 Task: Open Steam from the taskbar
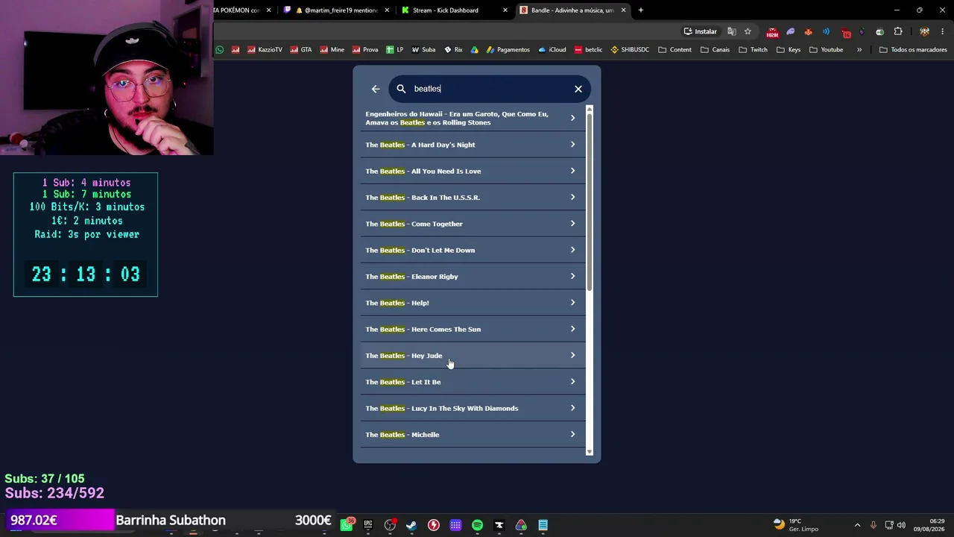click(x=411, y=525)
